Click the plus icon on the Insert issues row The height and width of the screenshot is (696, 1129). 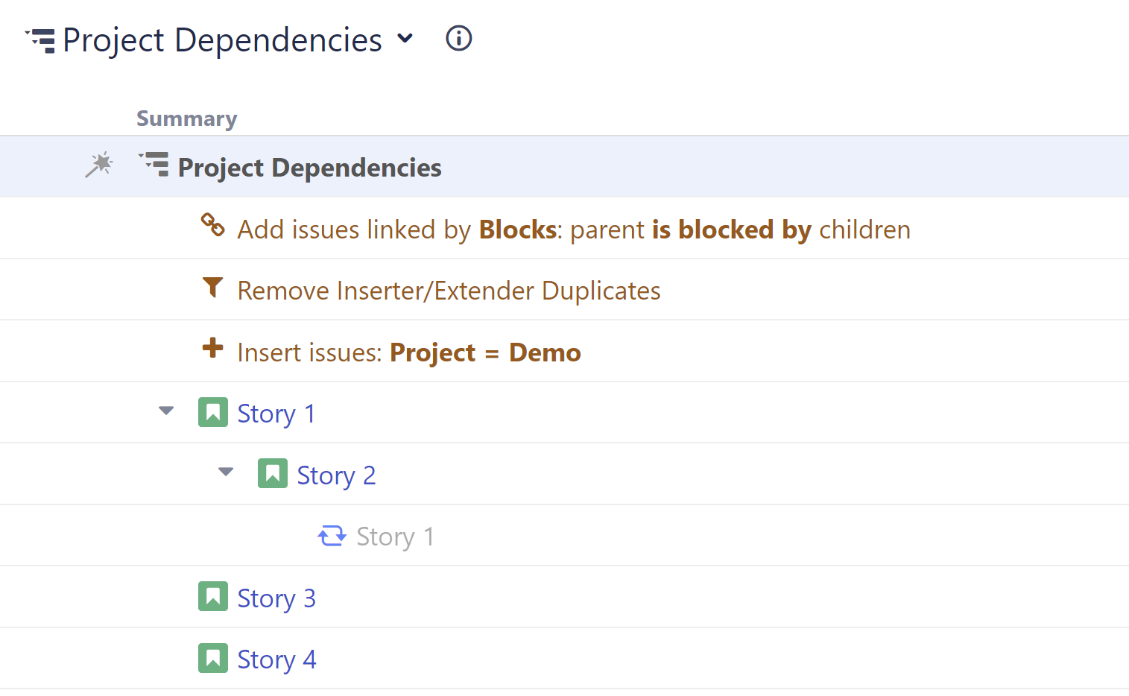tap(213, 349)
